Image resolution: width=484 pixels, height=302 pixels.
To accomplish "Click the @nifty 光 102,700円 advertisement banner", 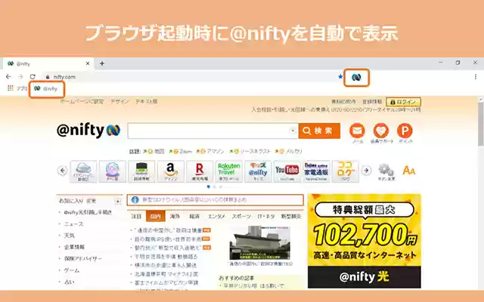I will (365, 241).
